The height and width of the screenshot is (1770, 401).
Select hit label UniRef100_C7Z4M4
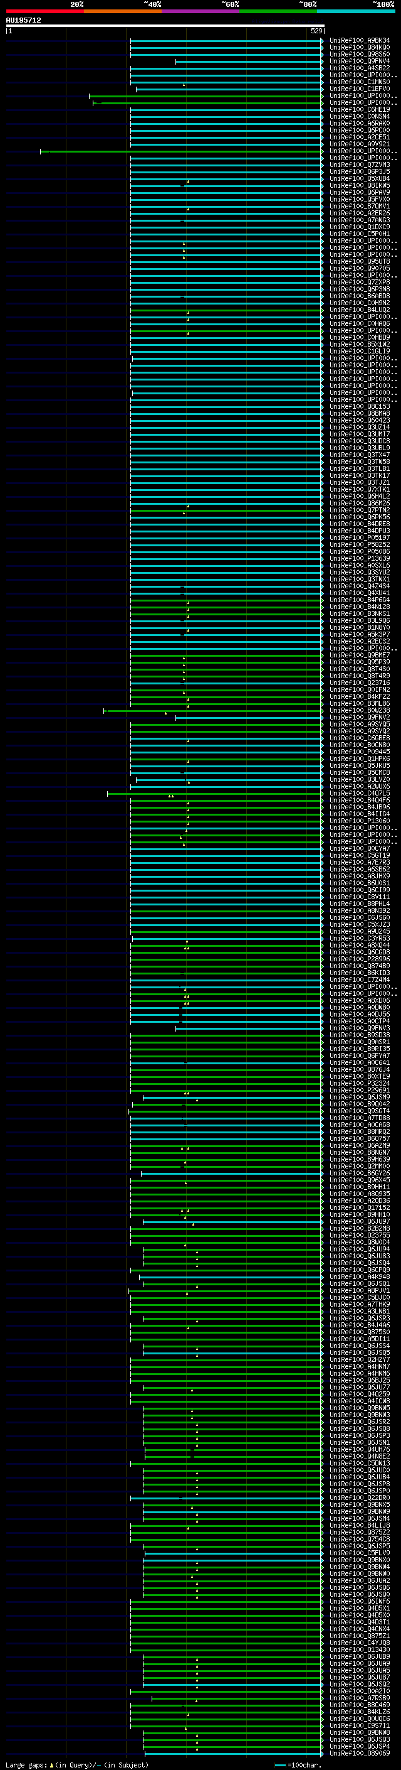pos(360,980)
